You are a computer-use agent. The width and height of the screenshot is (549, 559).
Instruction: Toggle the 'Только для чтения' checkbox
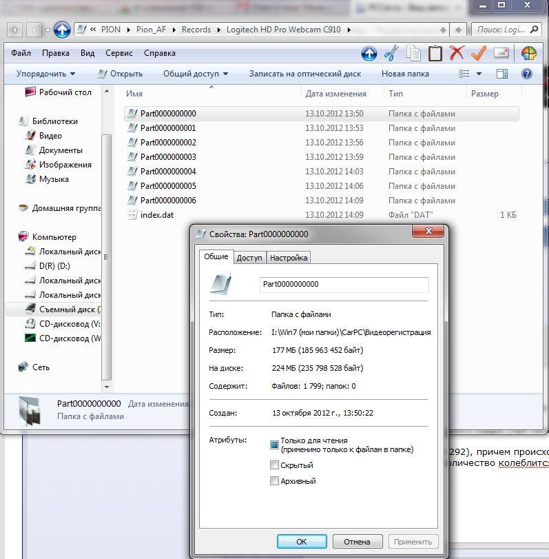275,445
